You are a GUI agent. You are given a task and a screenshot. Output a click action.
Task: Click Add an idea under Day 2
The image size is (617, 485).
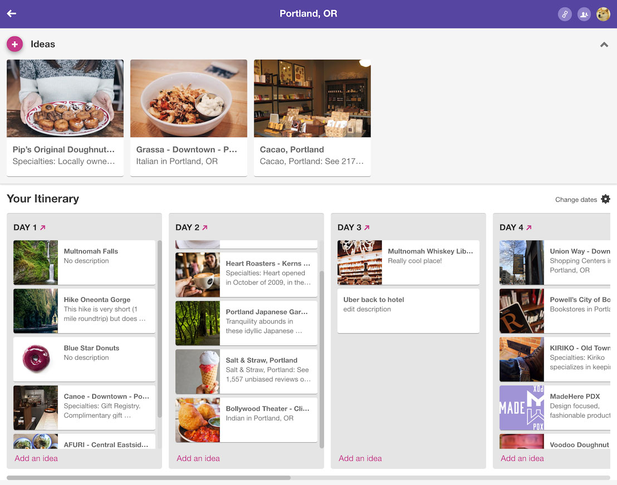tap(198, 458)
